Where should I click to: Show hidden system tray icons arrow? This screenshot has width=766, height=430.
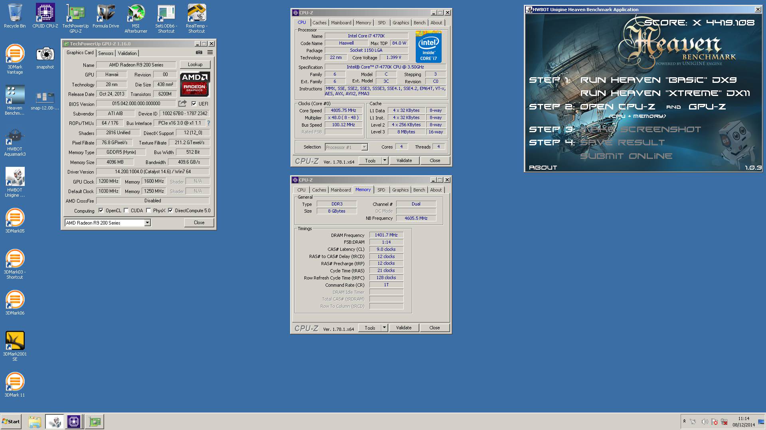[685, 421]
